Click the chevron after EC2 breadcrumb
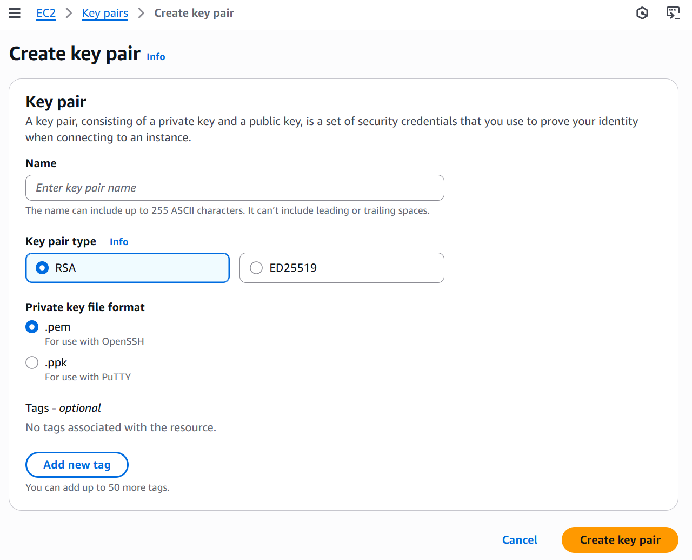 click(x=69, y=13)
